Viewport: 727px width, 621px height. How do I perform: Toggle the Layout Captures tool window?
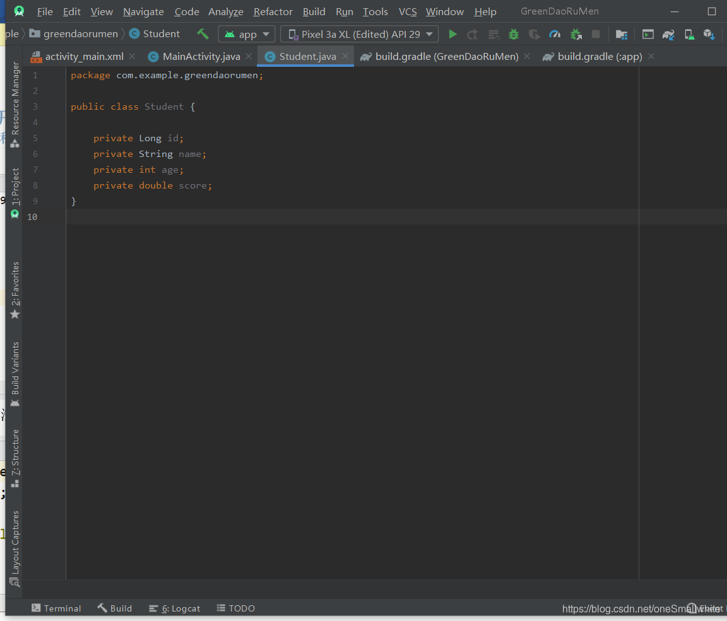point(15,548)
